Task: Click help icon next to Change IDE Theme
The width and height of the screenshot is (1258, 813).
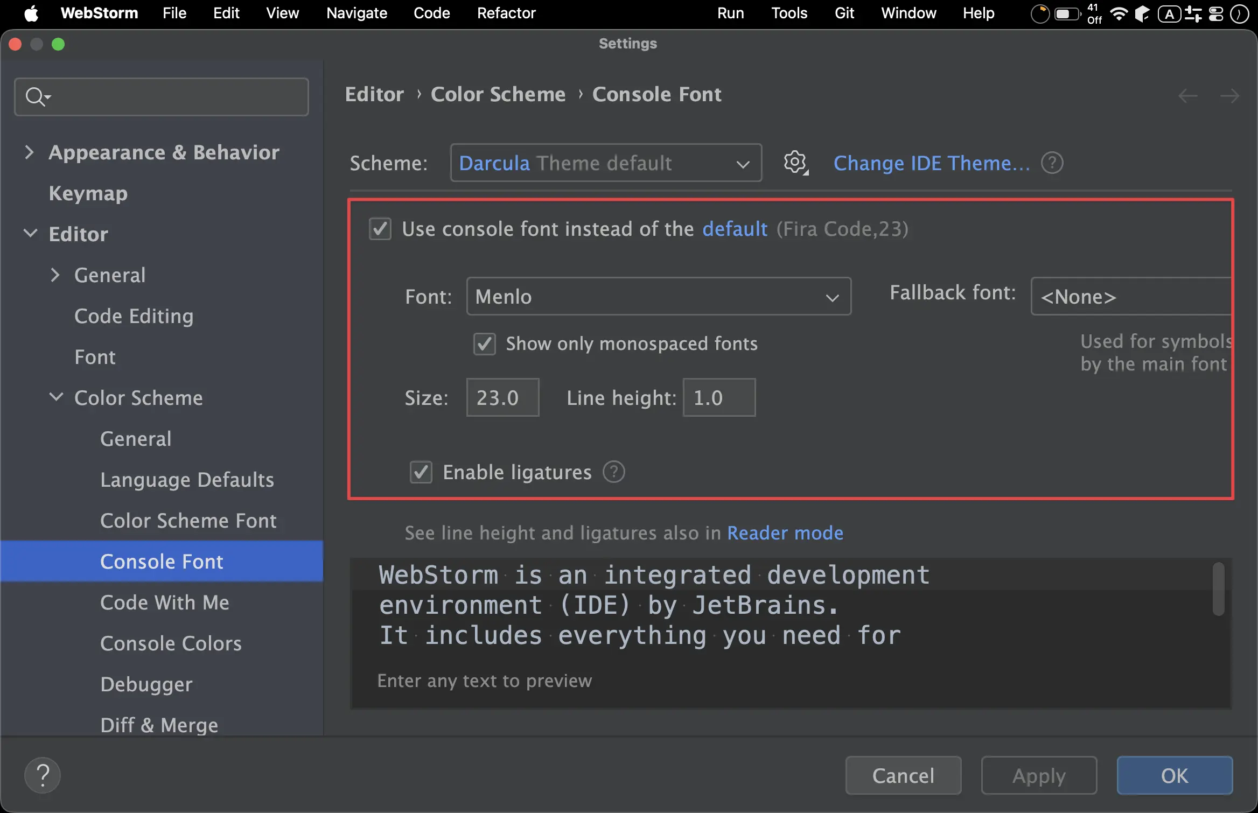Action: (1052, 163)
